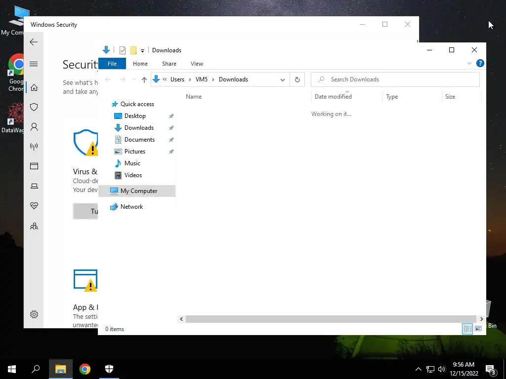This screenshot has height=379, width=506.
Task: Open the Windows Start menu
Action: 12,369
